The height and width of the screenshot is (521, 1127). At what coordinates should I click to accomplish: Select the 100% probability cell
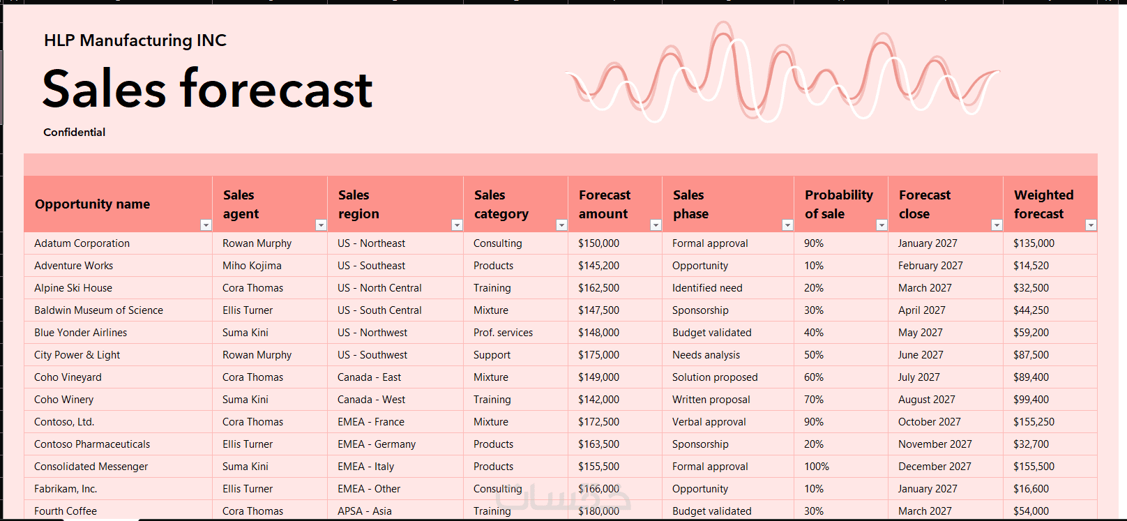coord(841,467)
